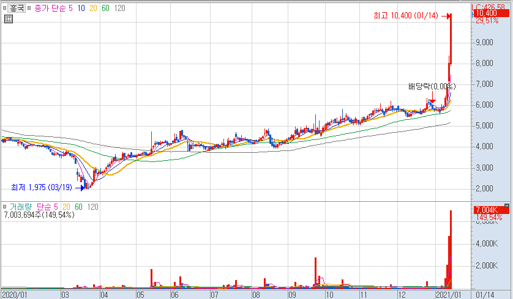Image resolution: width=513 pixels, height=299 pixels.
Task: Click the 배당락(0.00%) ex-dividend label
Action: tap(432, 86)
